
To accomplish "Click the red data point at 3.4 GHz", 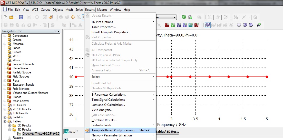I will click(190, 77).
